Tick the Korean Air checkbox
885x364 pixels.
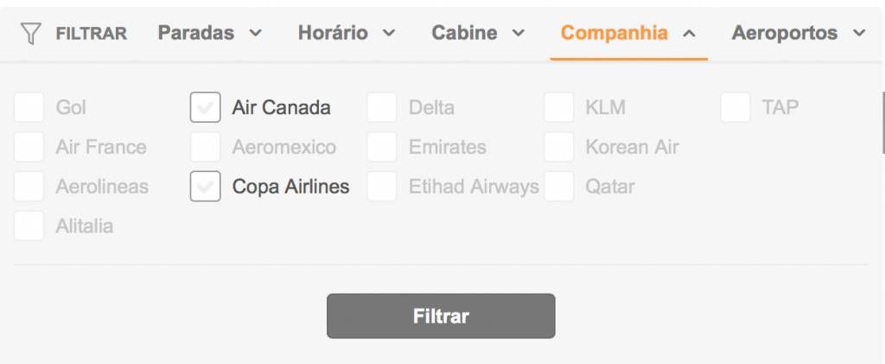point(559,147)
